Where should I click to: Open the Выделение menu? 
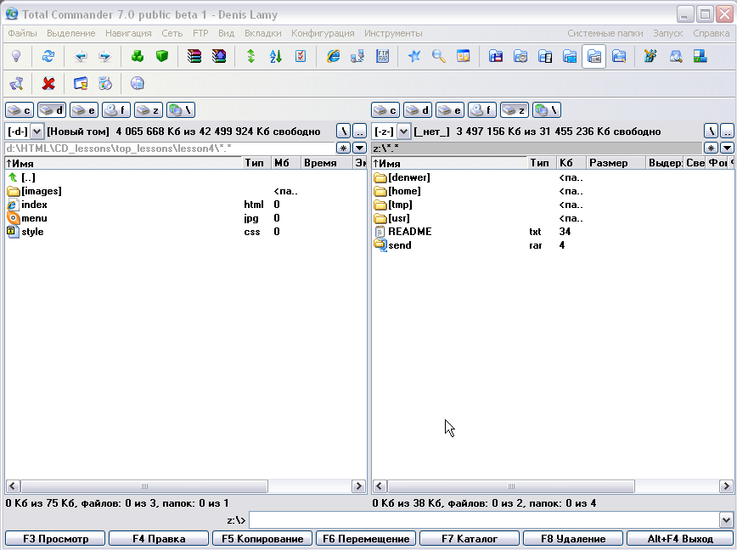pos(71,33)
